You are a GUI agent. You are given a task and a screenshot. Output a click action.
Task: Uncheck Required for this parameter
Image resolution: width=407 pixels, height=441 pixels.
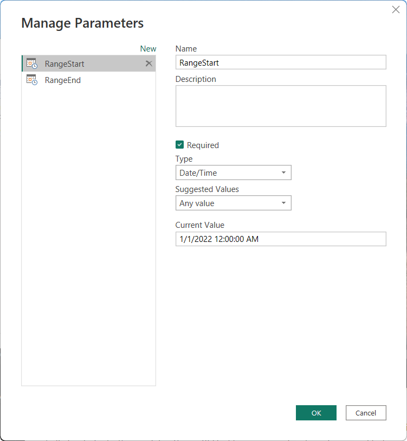pyautogui.click(x=179, y=145)
